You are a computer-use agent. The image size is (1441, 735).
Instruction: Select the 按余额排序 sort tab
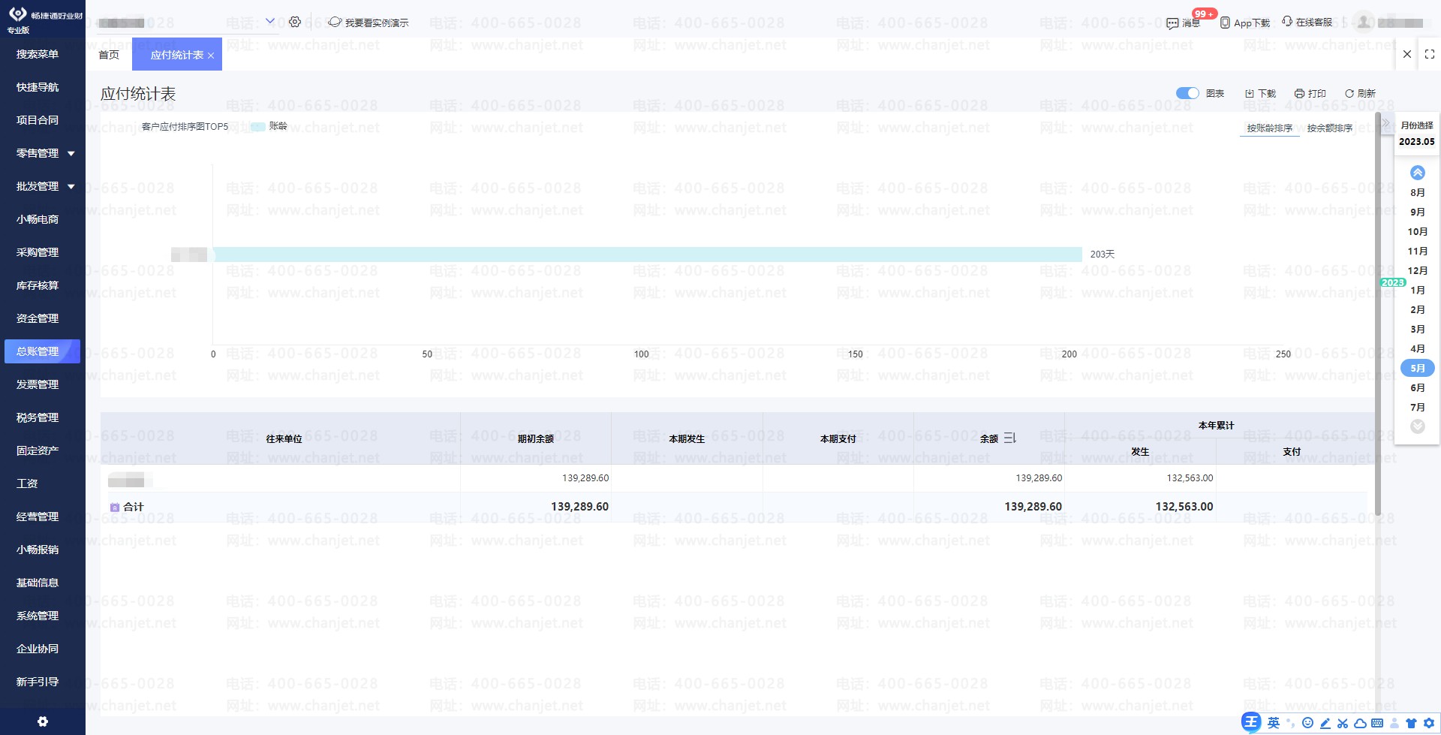coord(1330,128)
